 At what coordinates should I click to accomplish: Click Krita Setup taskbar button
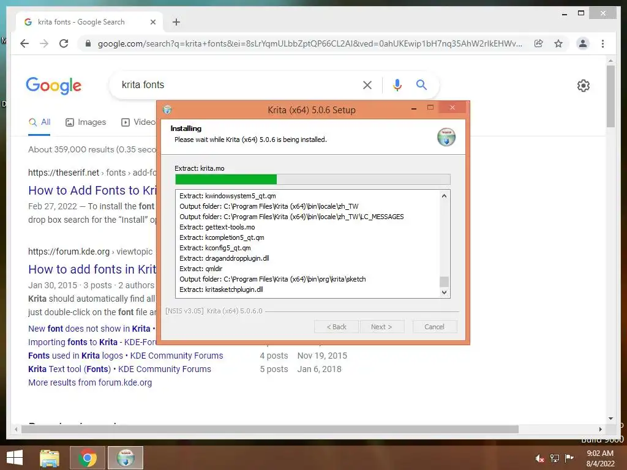[126, 458]
